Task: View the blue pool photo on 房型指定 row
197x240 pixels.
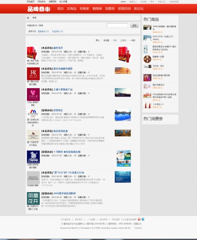Action: coord(123,115)
